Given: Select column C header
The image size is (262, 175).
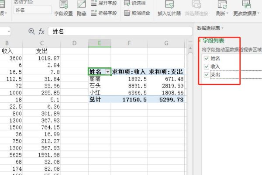Looking at the screenshot, I should pos(42,43).
